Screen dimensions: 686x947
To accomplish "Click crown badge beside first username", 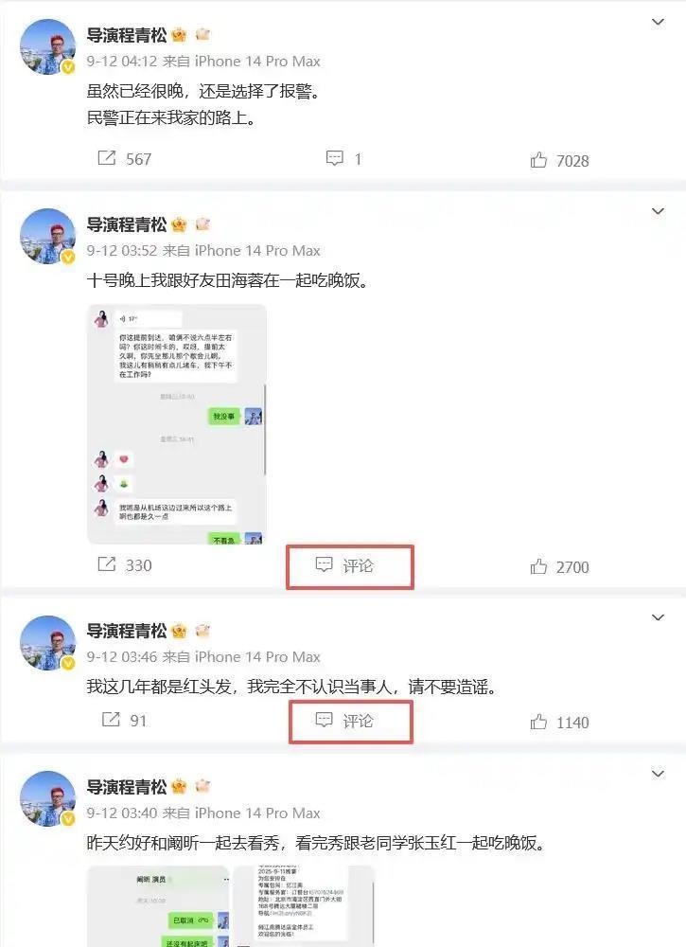I will coord(179,35).
